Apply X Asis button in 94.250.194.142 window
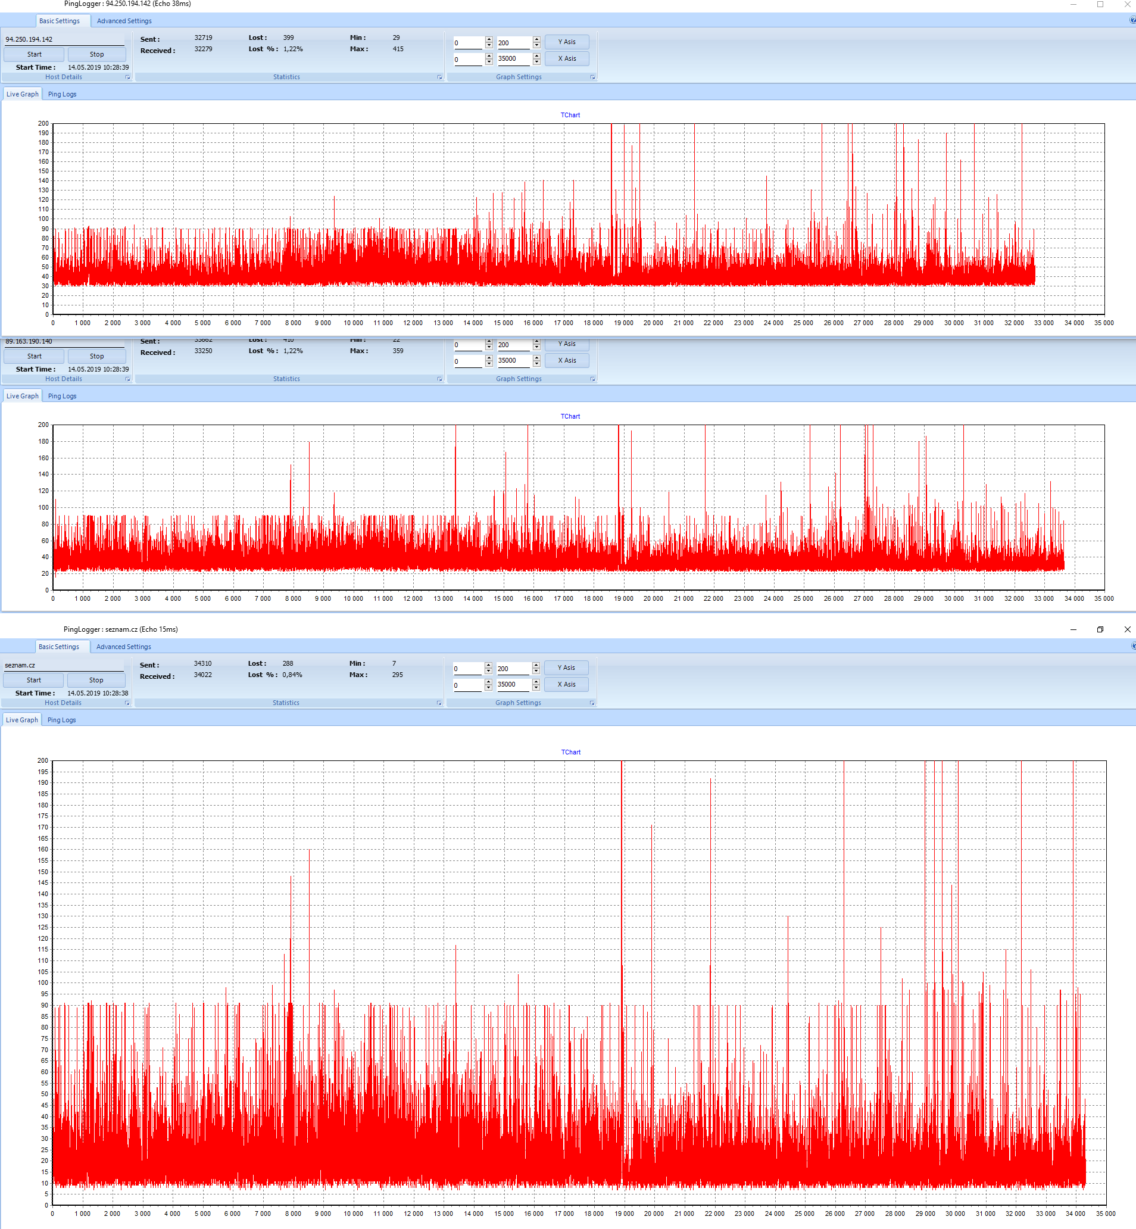This screenshot has height=1229, width=1136. (567, 58)
